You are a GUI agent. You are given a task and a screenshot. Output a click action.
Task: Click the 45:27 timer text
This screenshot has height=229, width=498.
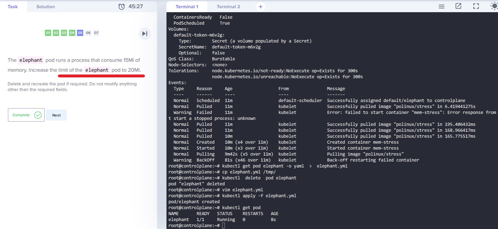136,7
